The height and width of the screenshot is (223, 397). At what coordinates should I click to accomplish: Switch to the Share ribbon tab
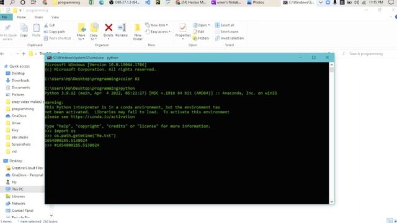[38, 17]
